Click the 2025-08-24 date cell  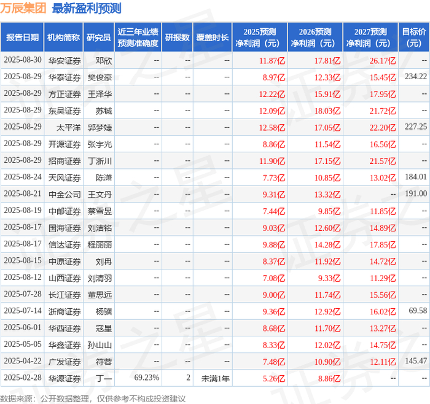(23, 177)
